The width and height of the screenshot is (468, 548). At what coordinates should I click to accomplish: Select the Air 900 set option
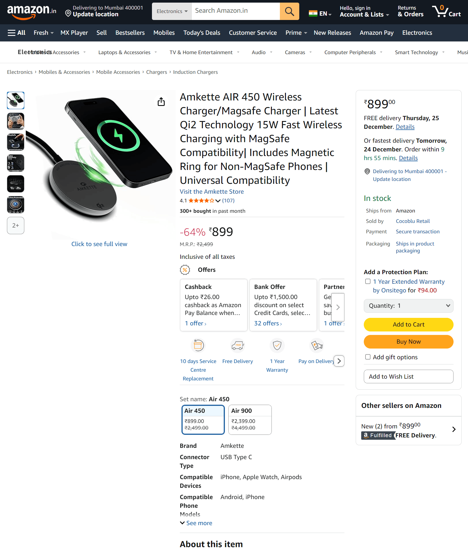tap(250, 419)
